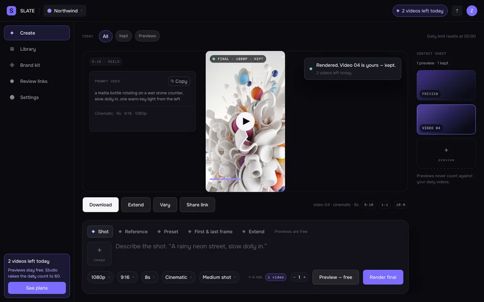484x302 pixels.
Task: Open the PREVIEW contact sheet thumbnail
Action: pos(446,85)
